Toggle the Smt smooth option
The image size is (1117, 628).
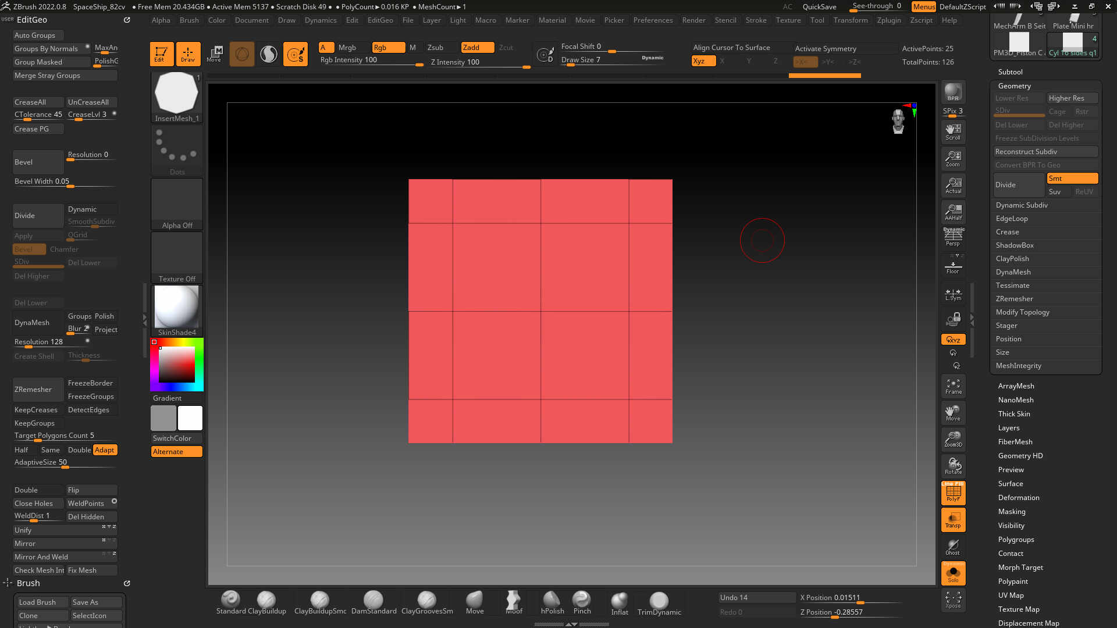click(x=1072, y=179)
